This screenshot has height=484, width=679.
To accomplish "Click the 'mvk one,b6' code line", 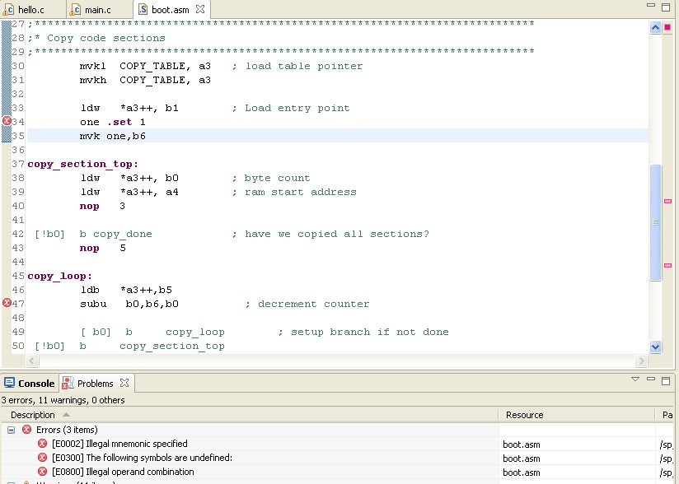I will coord(113,136).
